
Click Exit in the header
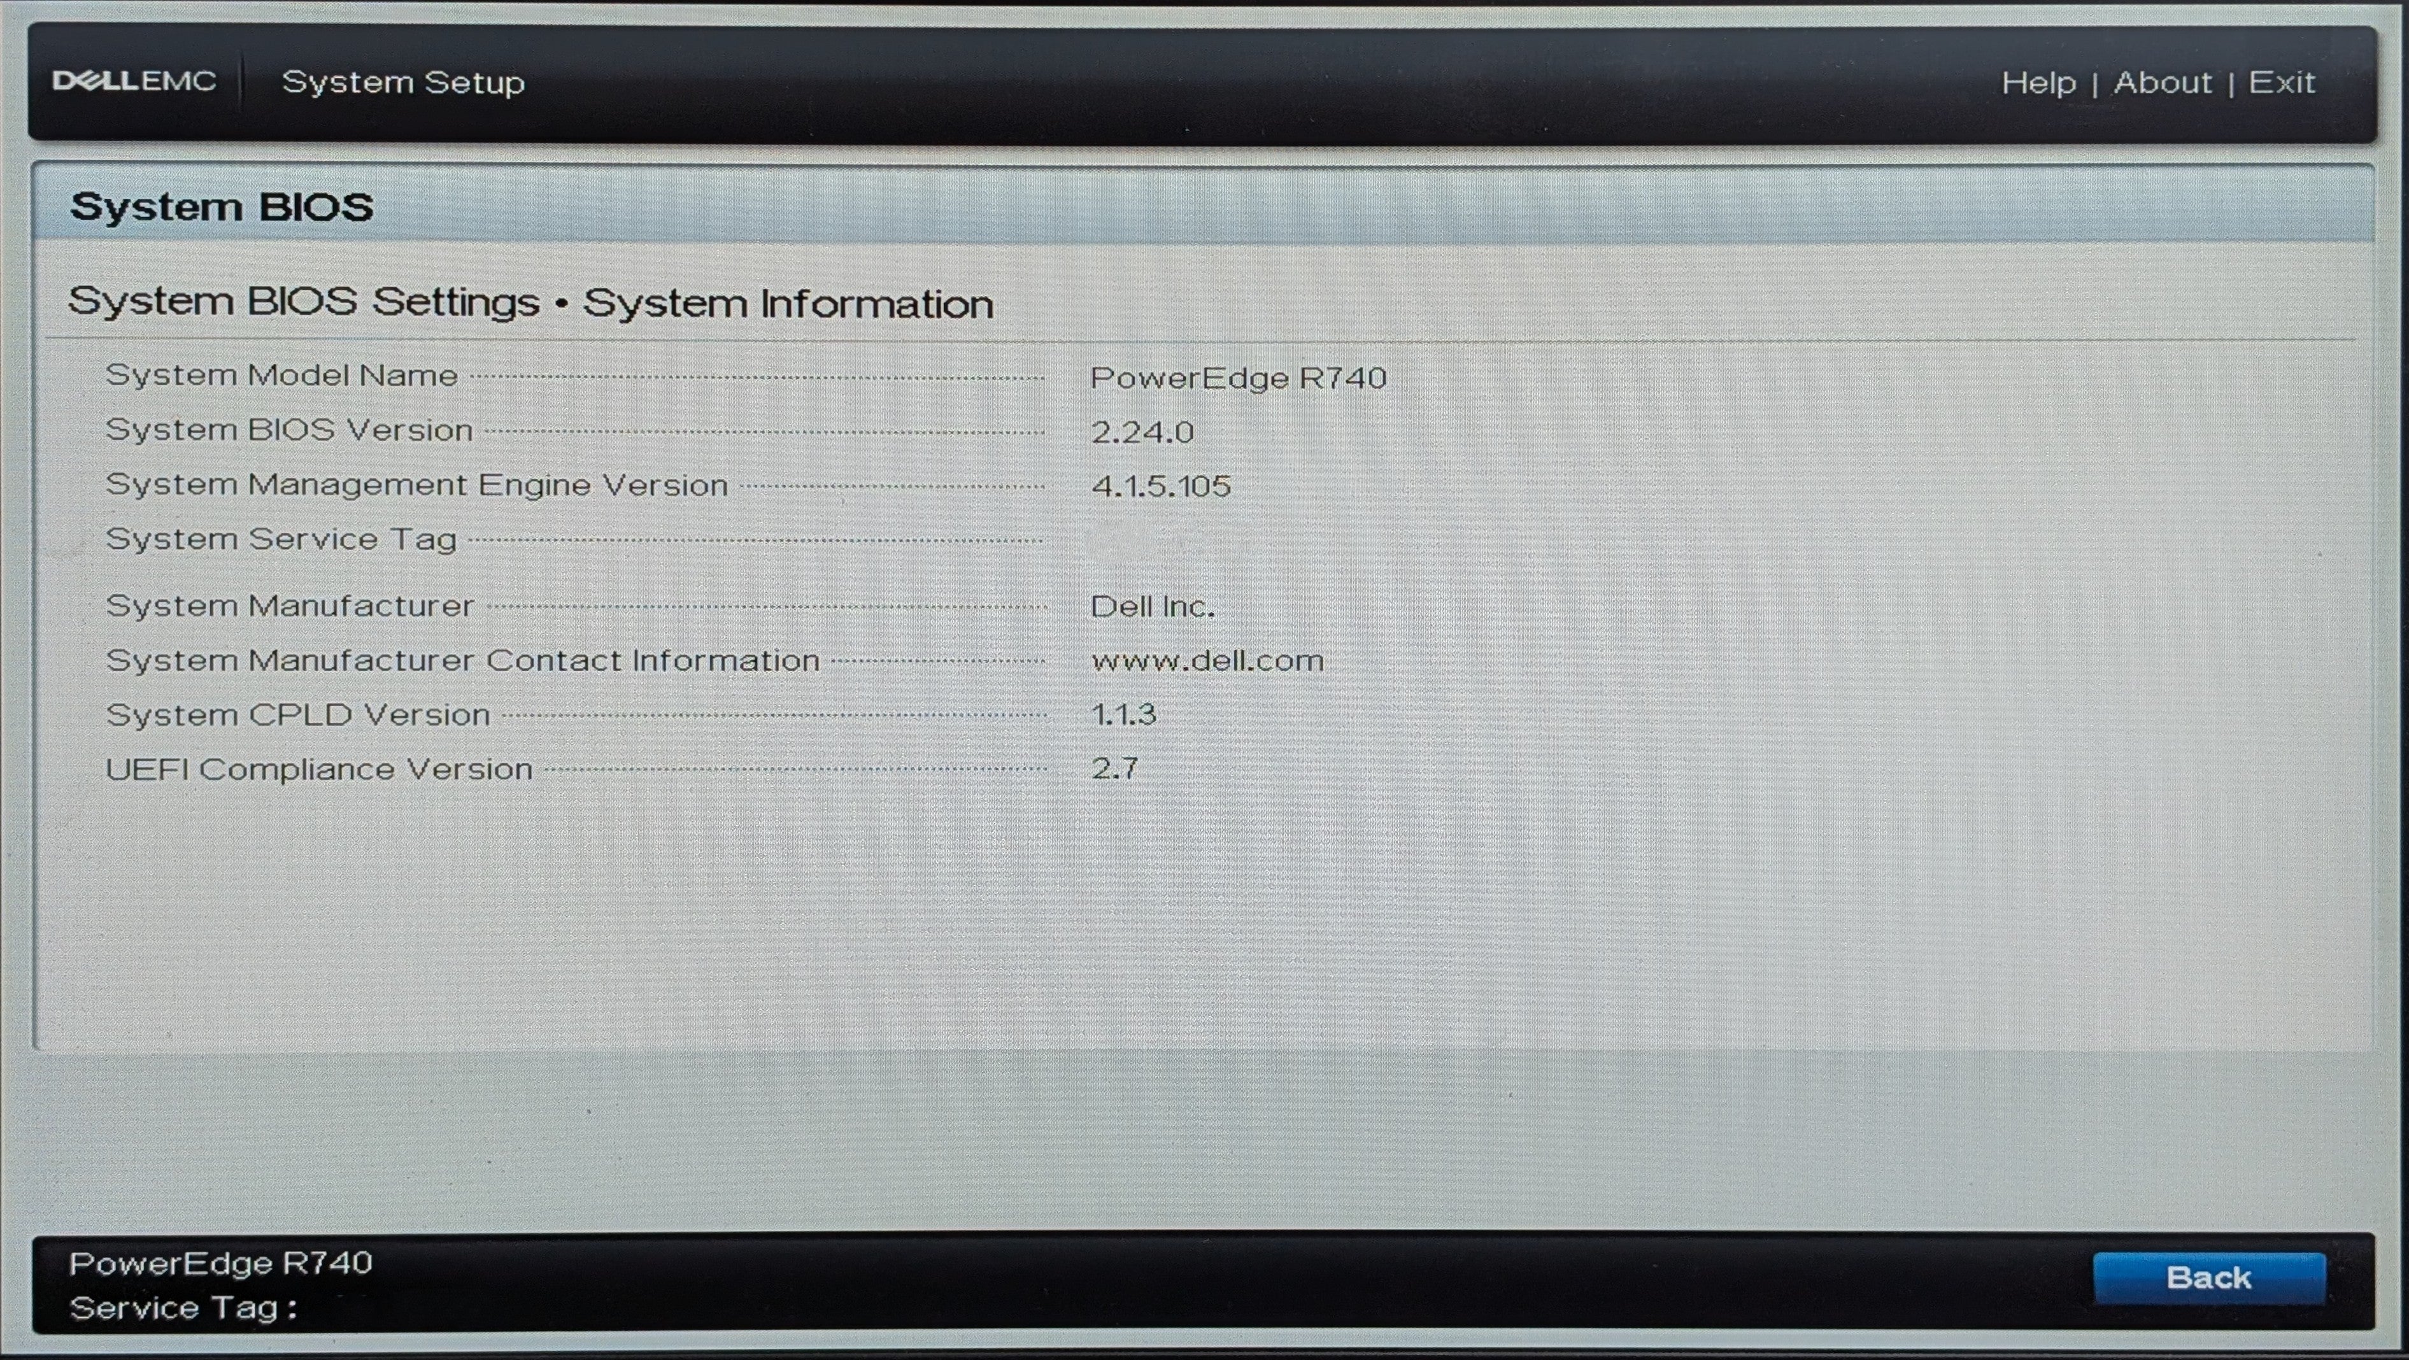(2282, 82)
